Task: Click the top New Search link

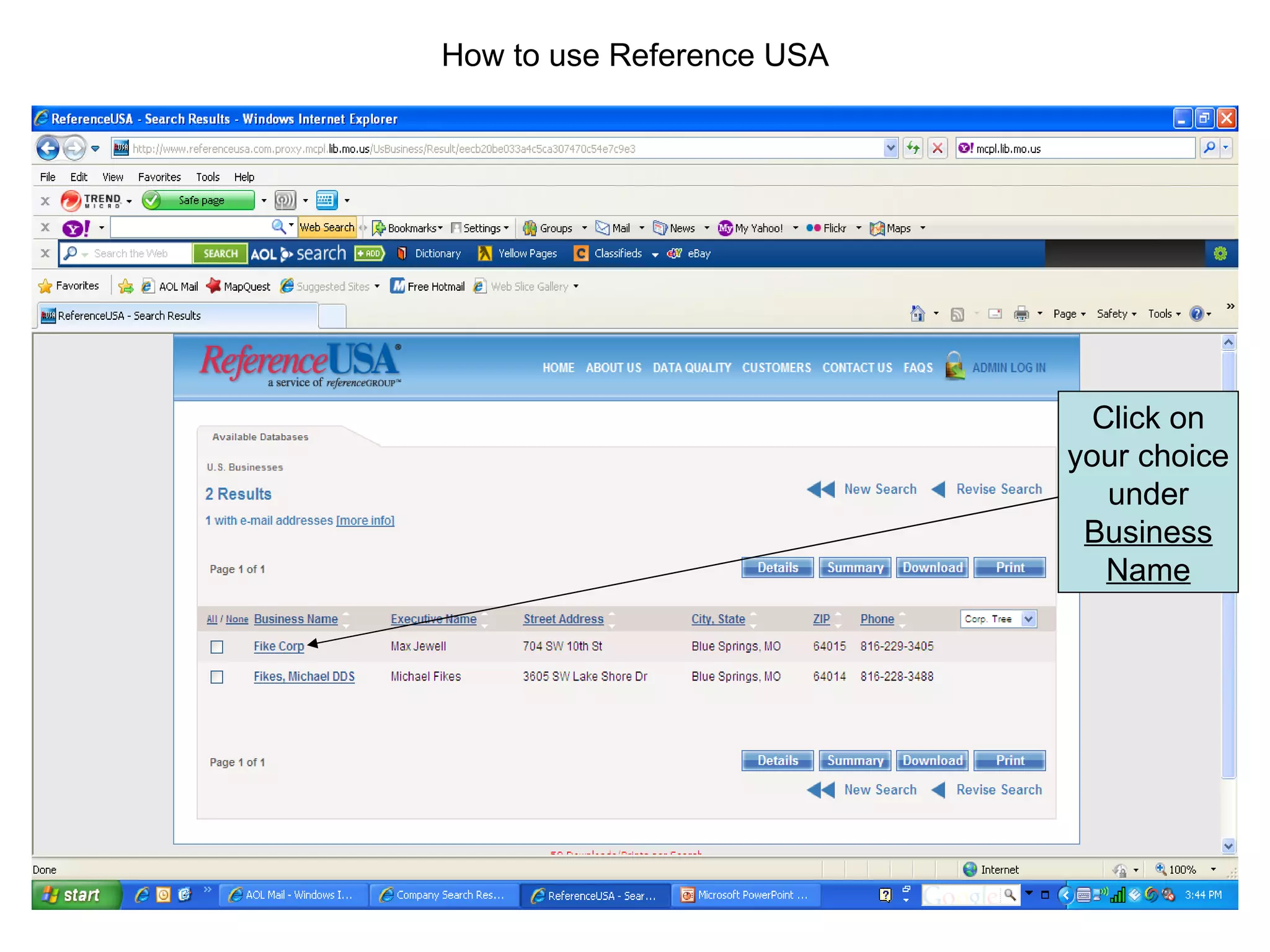Action: click(x=863, y=489)
